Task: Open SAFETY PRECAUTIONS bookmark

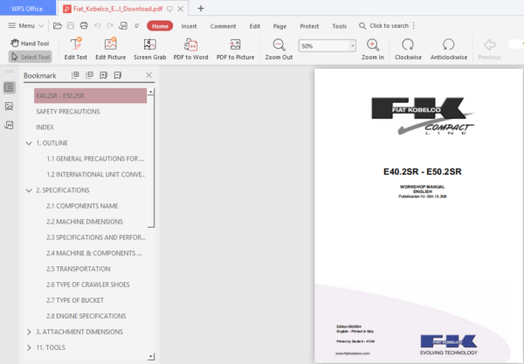Action: coord(68,112)
